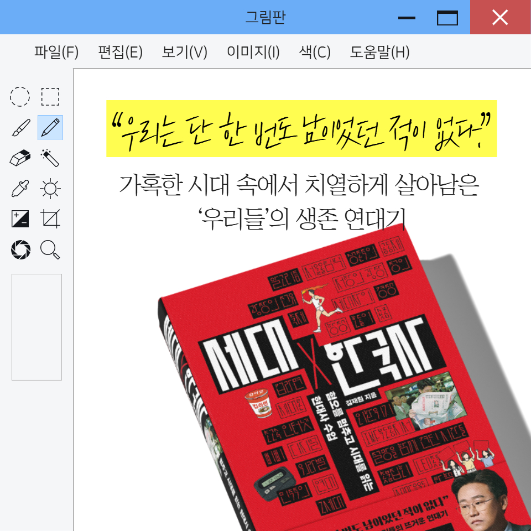Maximize the 그림판 window
This screenshot has width=531, height=531.
[x=447, y=18]
